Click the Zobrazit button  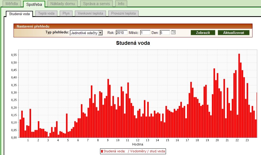(x=203, y=33)
